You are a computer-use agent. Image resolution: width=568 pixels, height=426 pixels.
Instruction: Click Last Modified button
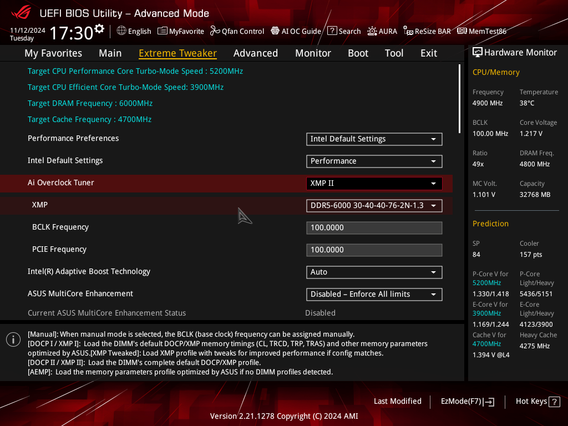[x=397, y=402]
